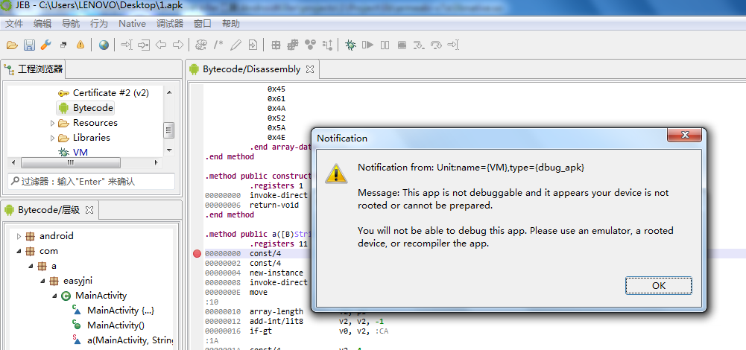Click the project tree horizontal scrollbar thumb

[x=70, y=162]
